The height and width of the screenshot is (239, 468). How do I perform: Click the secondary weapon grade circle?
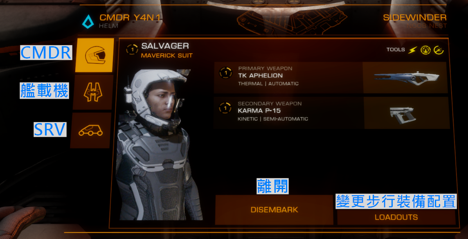coord(225,108)
